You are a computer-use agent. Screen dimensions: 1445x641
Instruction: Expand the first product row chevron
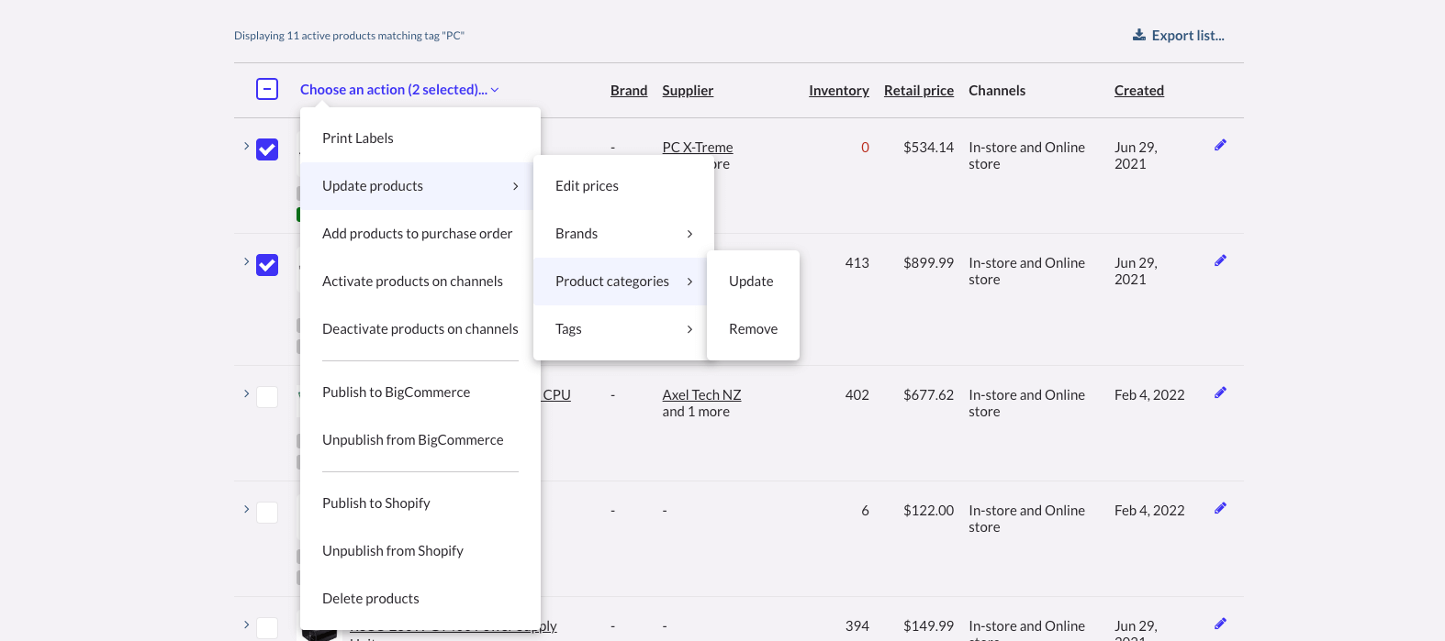[x=246, y=146]
